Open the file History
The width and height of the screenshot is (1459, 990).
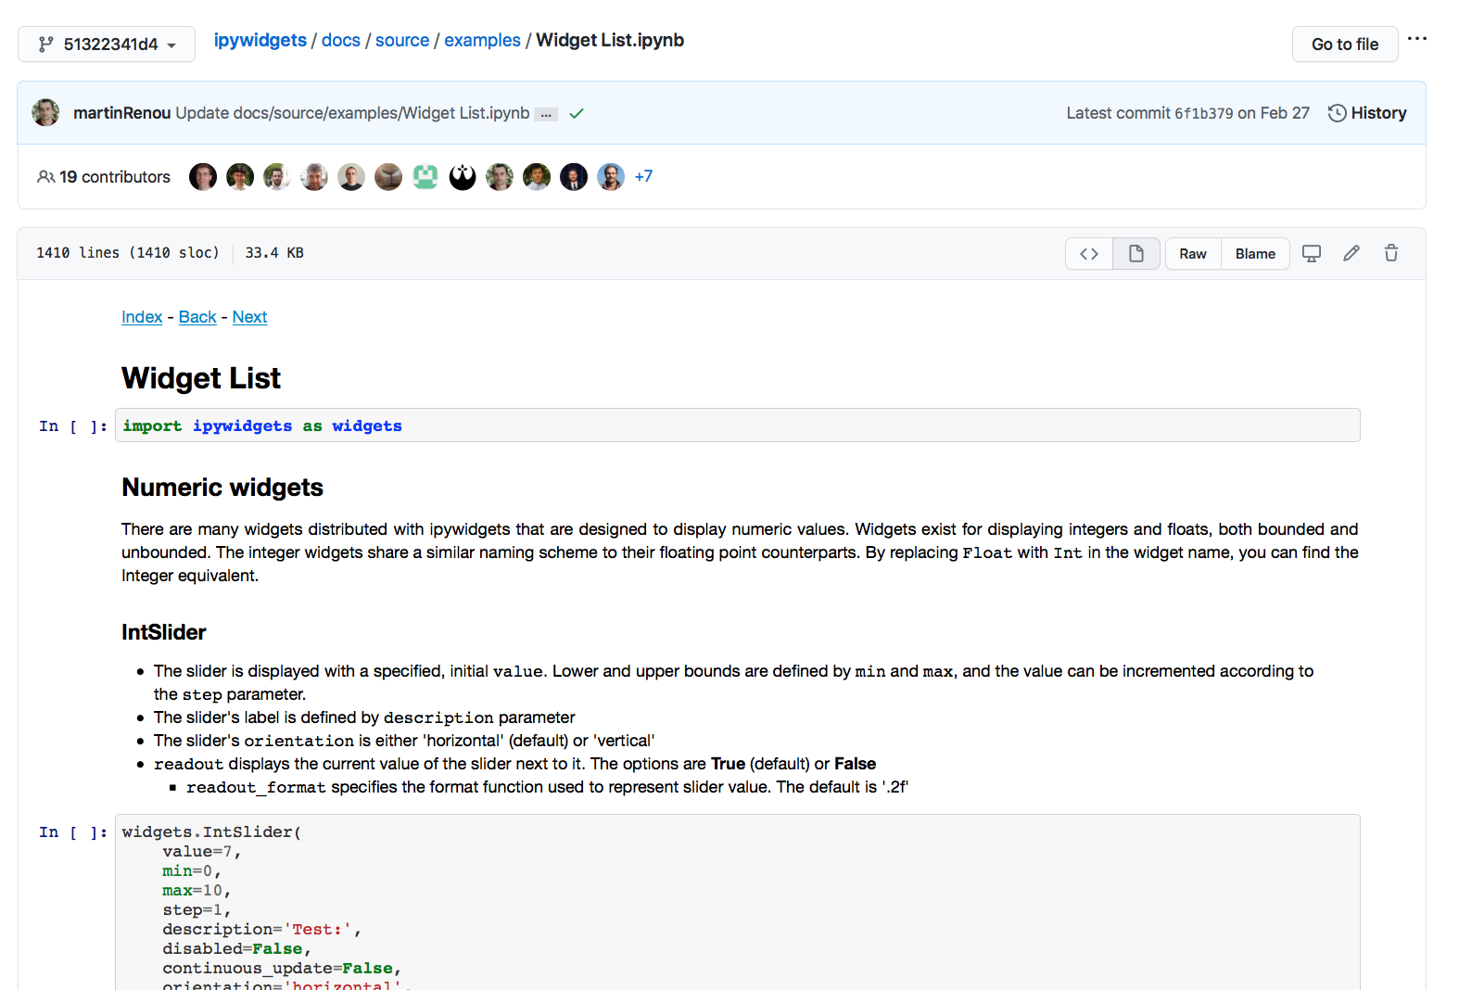click(1367, 113)
